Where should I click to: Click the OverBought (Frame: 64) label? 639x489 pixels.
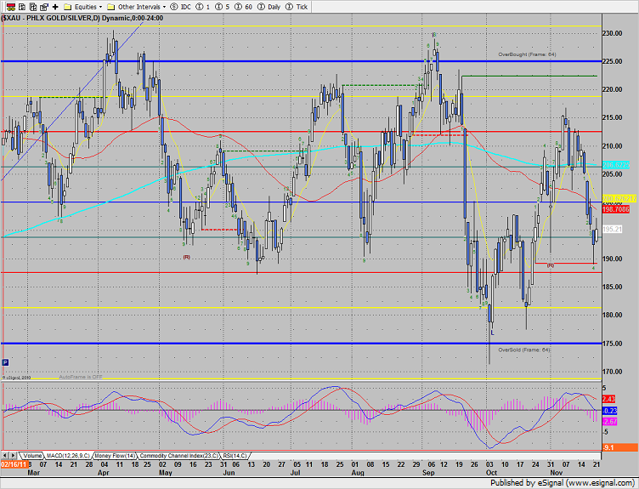[x=527, y=54]
